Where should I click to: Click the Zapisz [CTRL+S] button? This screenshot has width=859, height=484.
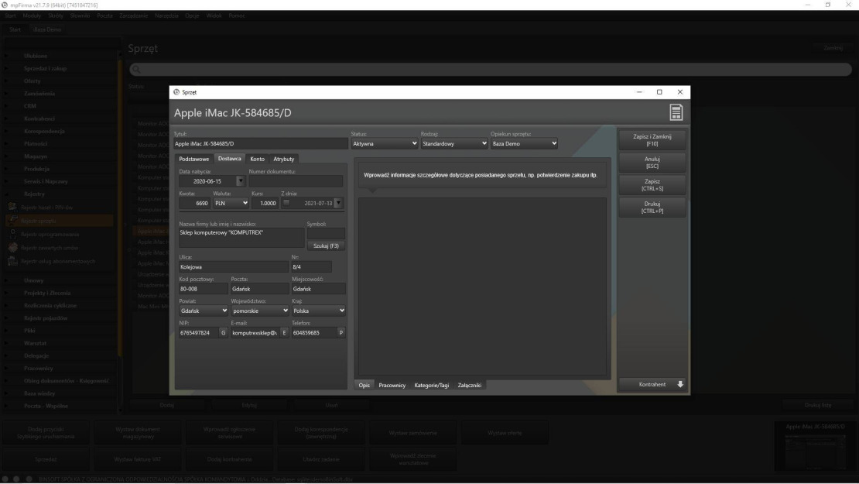click(652, 185)
